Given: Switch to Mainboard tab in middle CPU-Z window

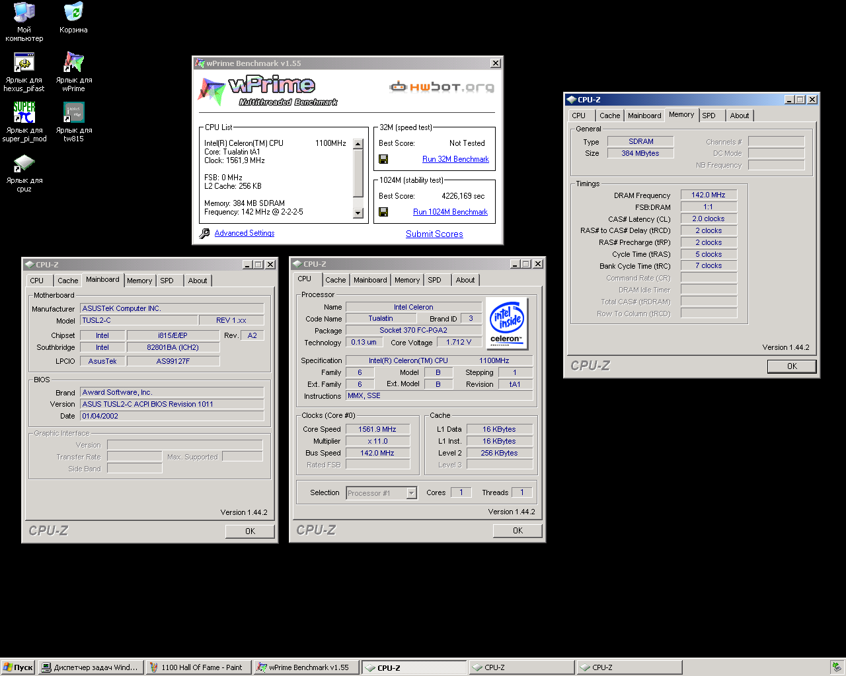Looking at the screenshot, I should 370,280.
